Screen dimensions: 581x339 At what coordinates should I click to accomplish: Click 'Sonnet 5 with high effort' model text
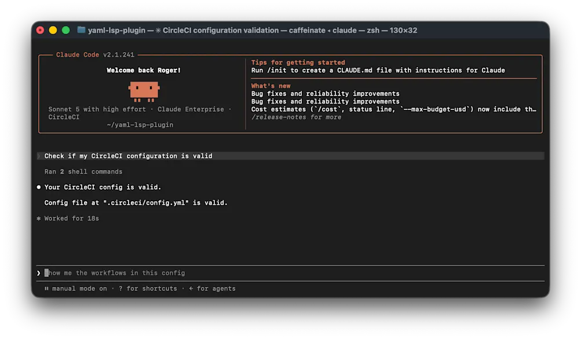tap(97, 109)
